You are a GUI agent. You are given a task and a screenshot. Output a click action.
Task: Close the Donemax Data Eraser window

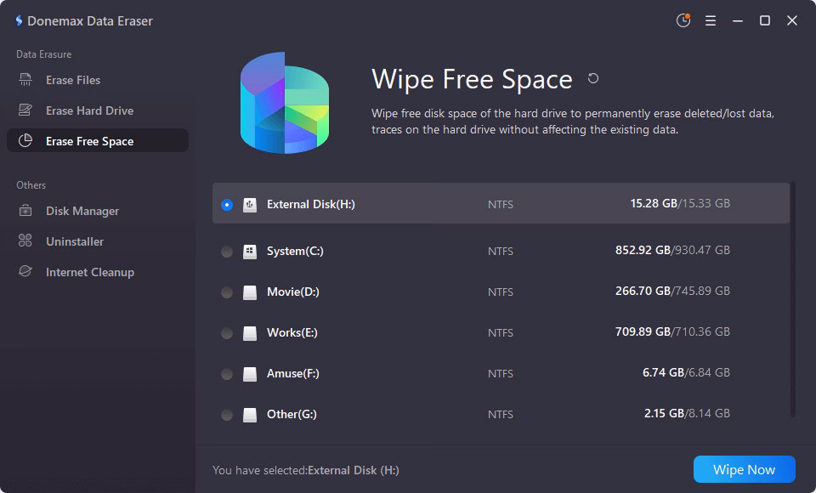click(792, 20)
